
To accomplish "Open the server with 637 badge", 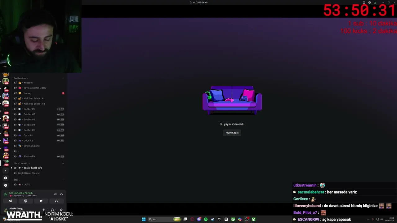I will point(6,89).
